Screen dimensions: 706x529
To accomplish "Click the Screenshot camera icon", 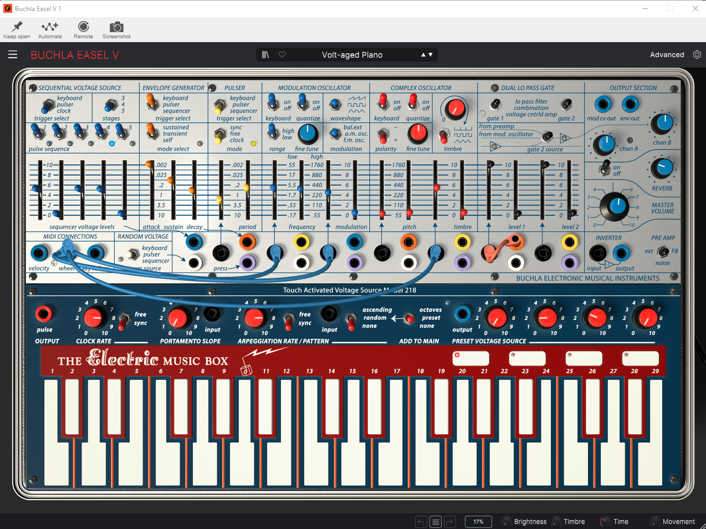I will point(116,28).
